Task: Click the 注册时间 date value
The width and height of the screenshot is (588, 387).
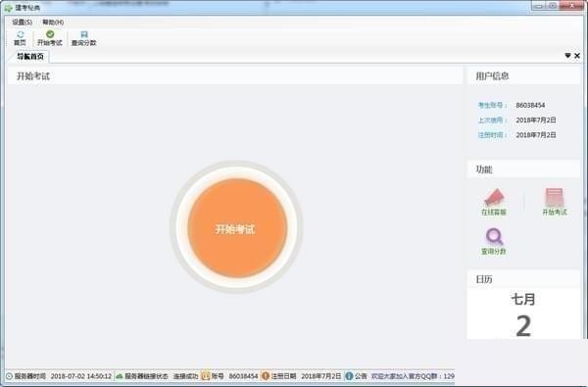Action: click(536, 135)
